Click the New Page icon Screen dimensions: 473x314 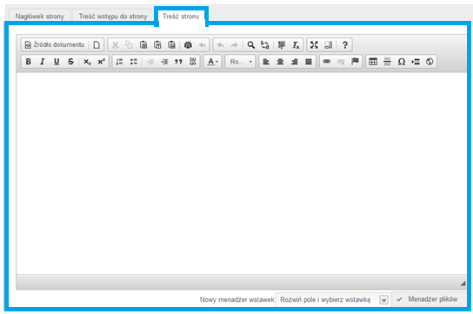click(97, 45)
